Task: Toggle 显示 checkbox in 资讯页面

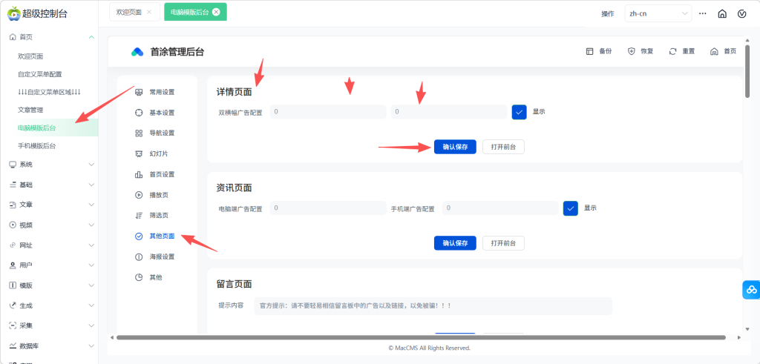Action: [571, 208]
